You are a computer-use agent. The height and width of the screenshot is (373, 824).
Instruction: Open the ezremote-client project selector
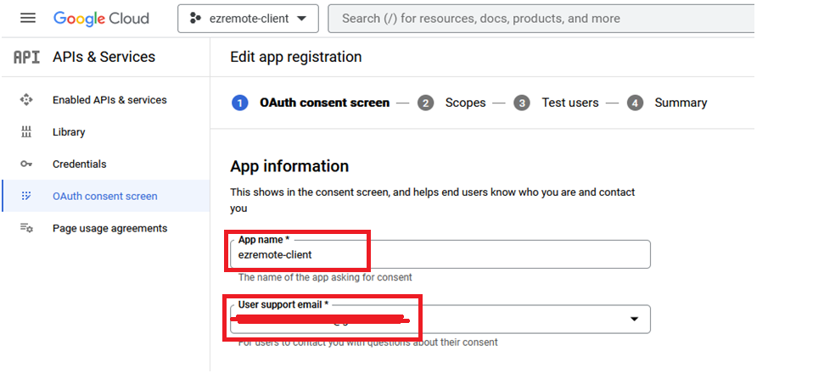(x=248, y=19)
